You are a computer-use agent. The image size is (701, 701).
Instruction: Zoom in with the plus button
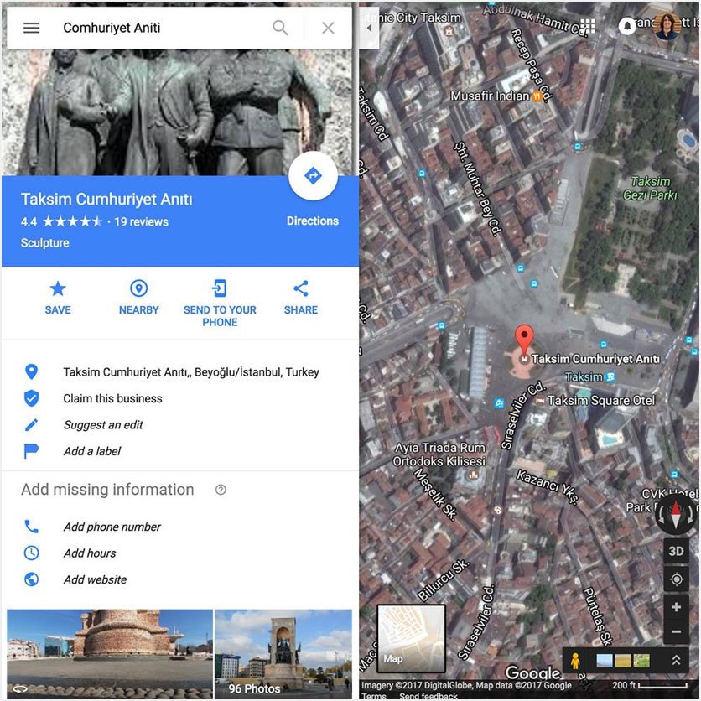pos(676,607)
